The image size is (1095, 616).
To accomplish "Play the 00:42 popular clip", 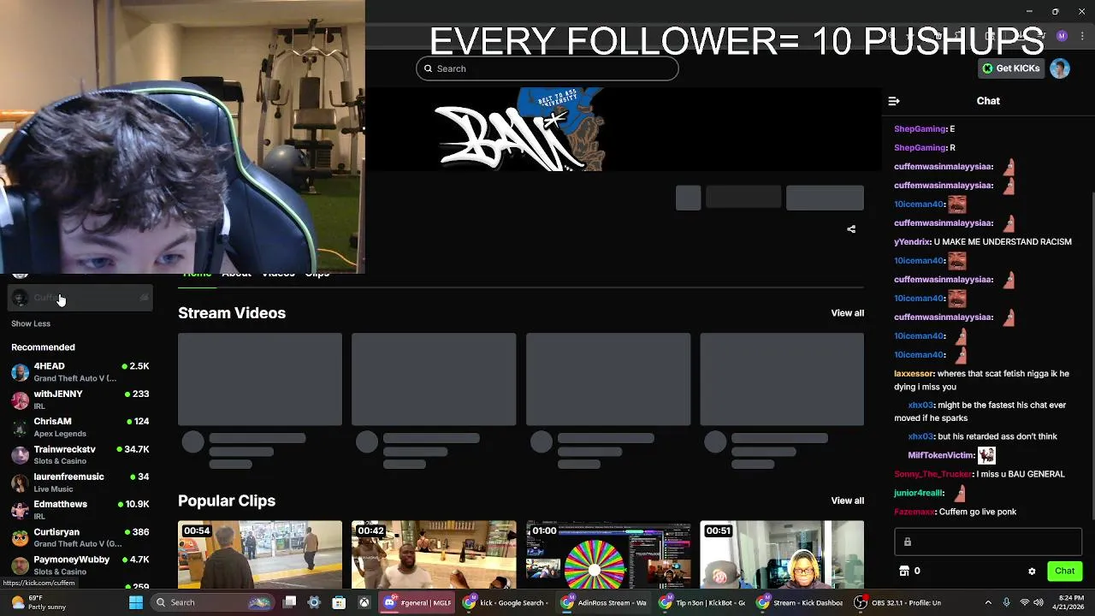I will coord(434,554).
